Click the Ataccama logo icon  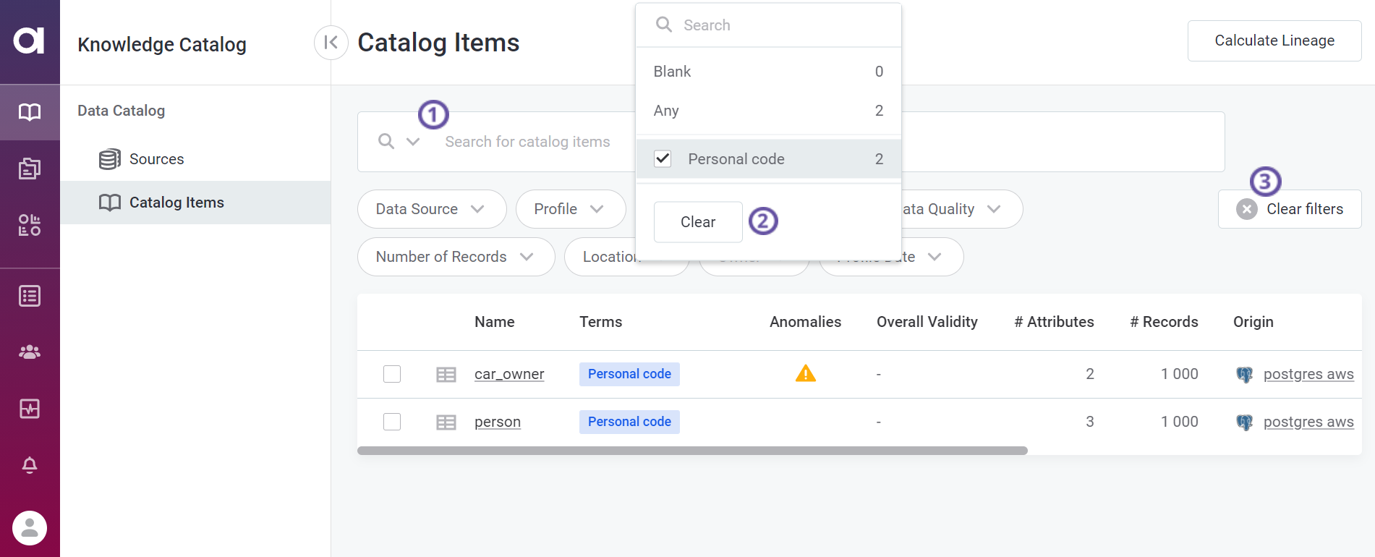click(x=29, y=41)
